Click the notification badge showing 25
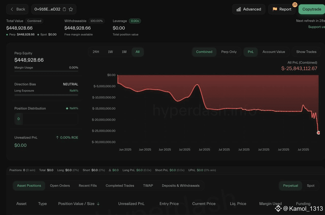 (295, 5)
